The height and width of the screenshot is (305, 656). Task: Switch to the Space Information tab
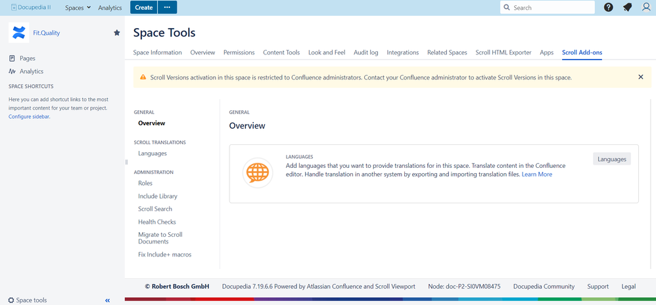pyautogui.click(x=157, y=52)
